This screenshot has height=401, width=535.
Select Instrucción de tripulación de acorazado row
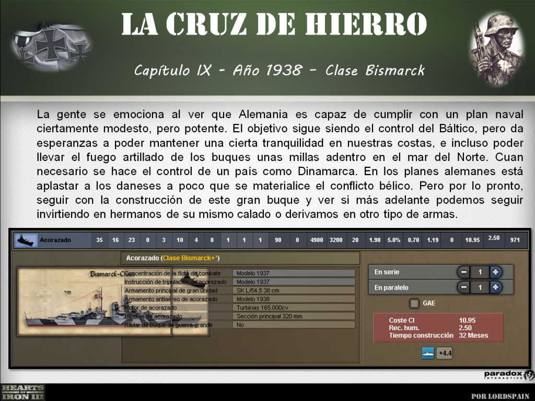239,282
